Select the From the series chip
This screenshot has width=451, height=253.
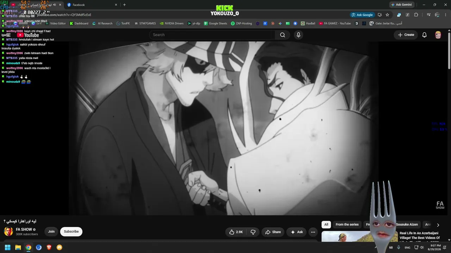[x=347, y=225]
